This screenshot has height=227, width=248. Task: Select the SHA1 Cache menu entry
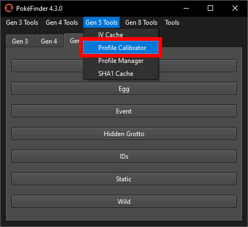121,74
